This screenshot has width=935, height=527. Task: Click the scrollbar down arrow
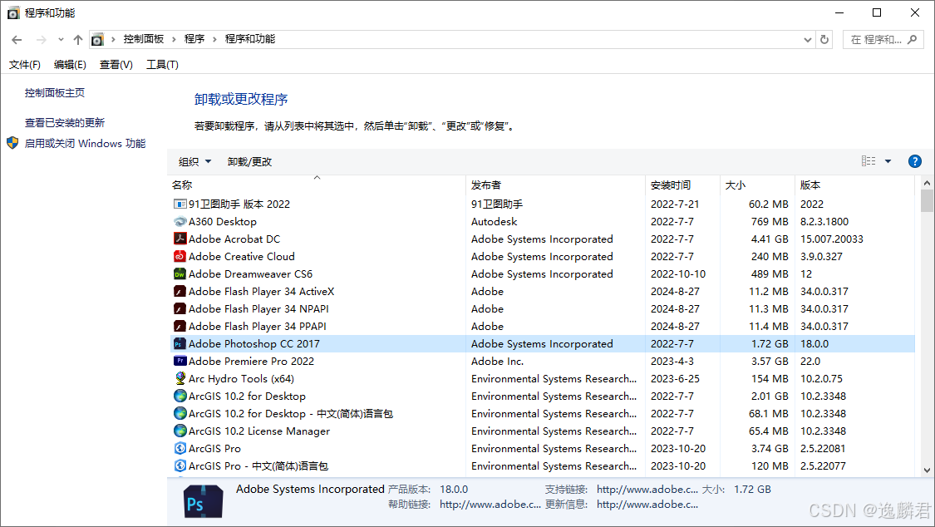pyautogui.click(x=927, y=470)
